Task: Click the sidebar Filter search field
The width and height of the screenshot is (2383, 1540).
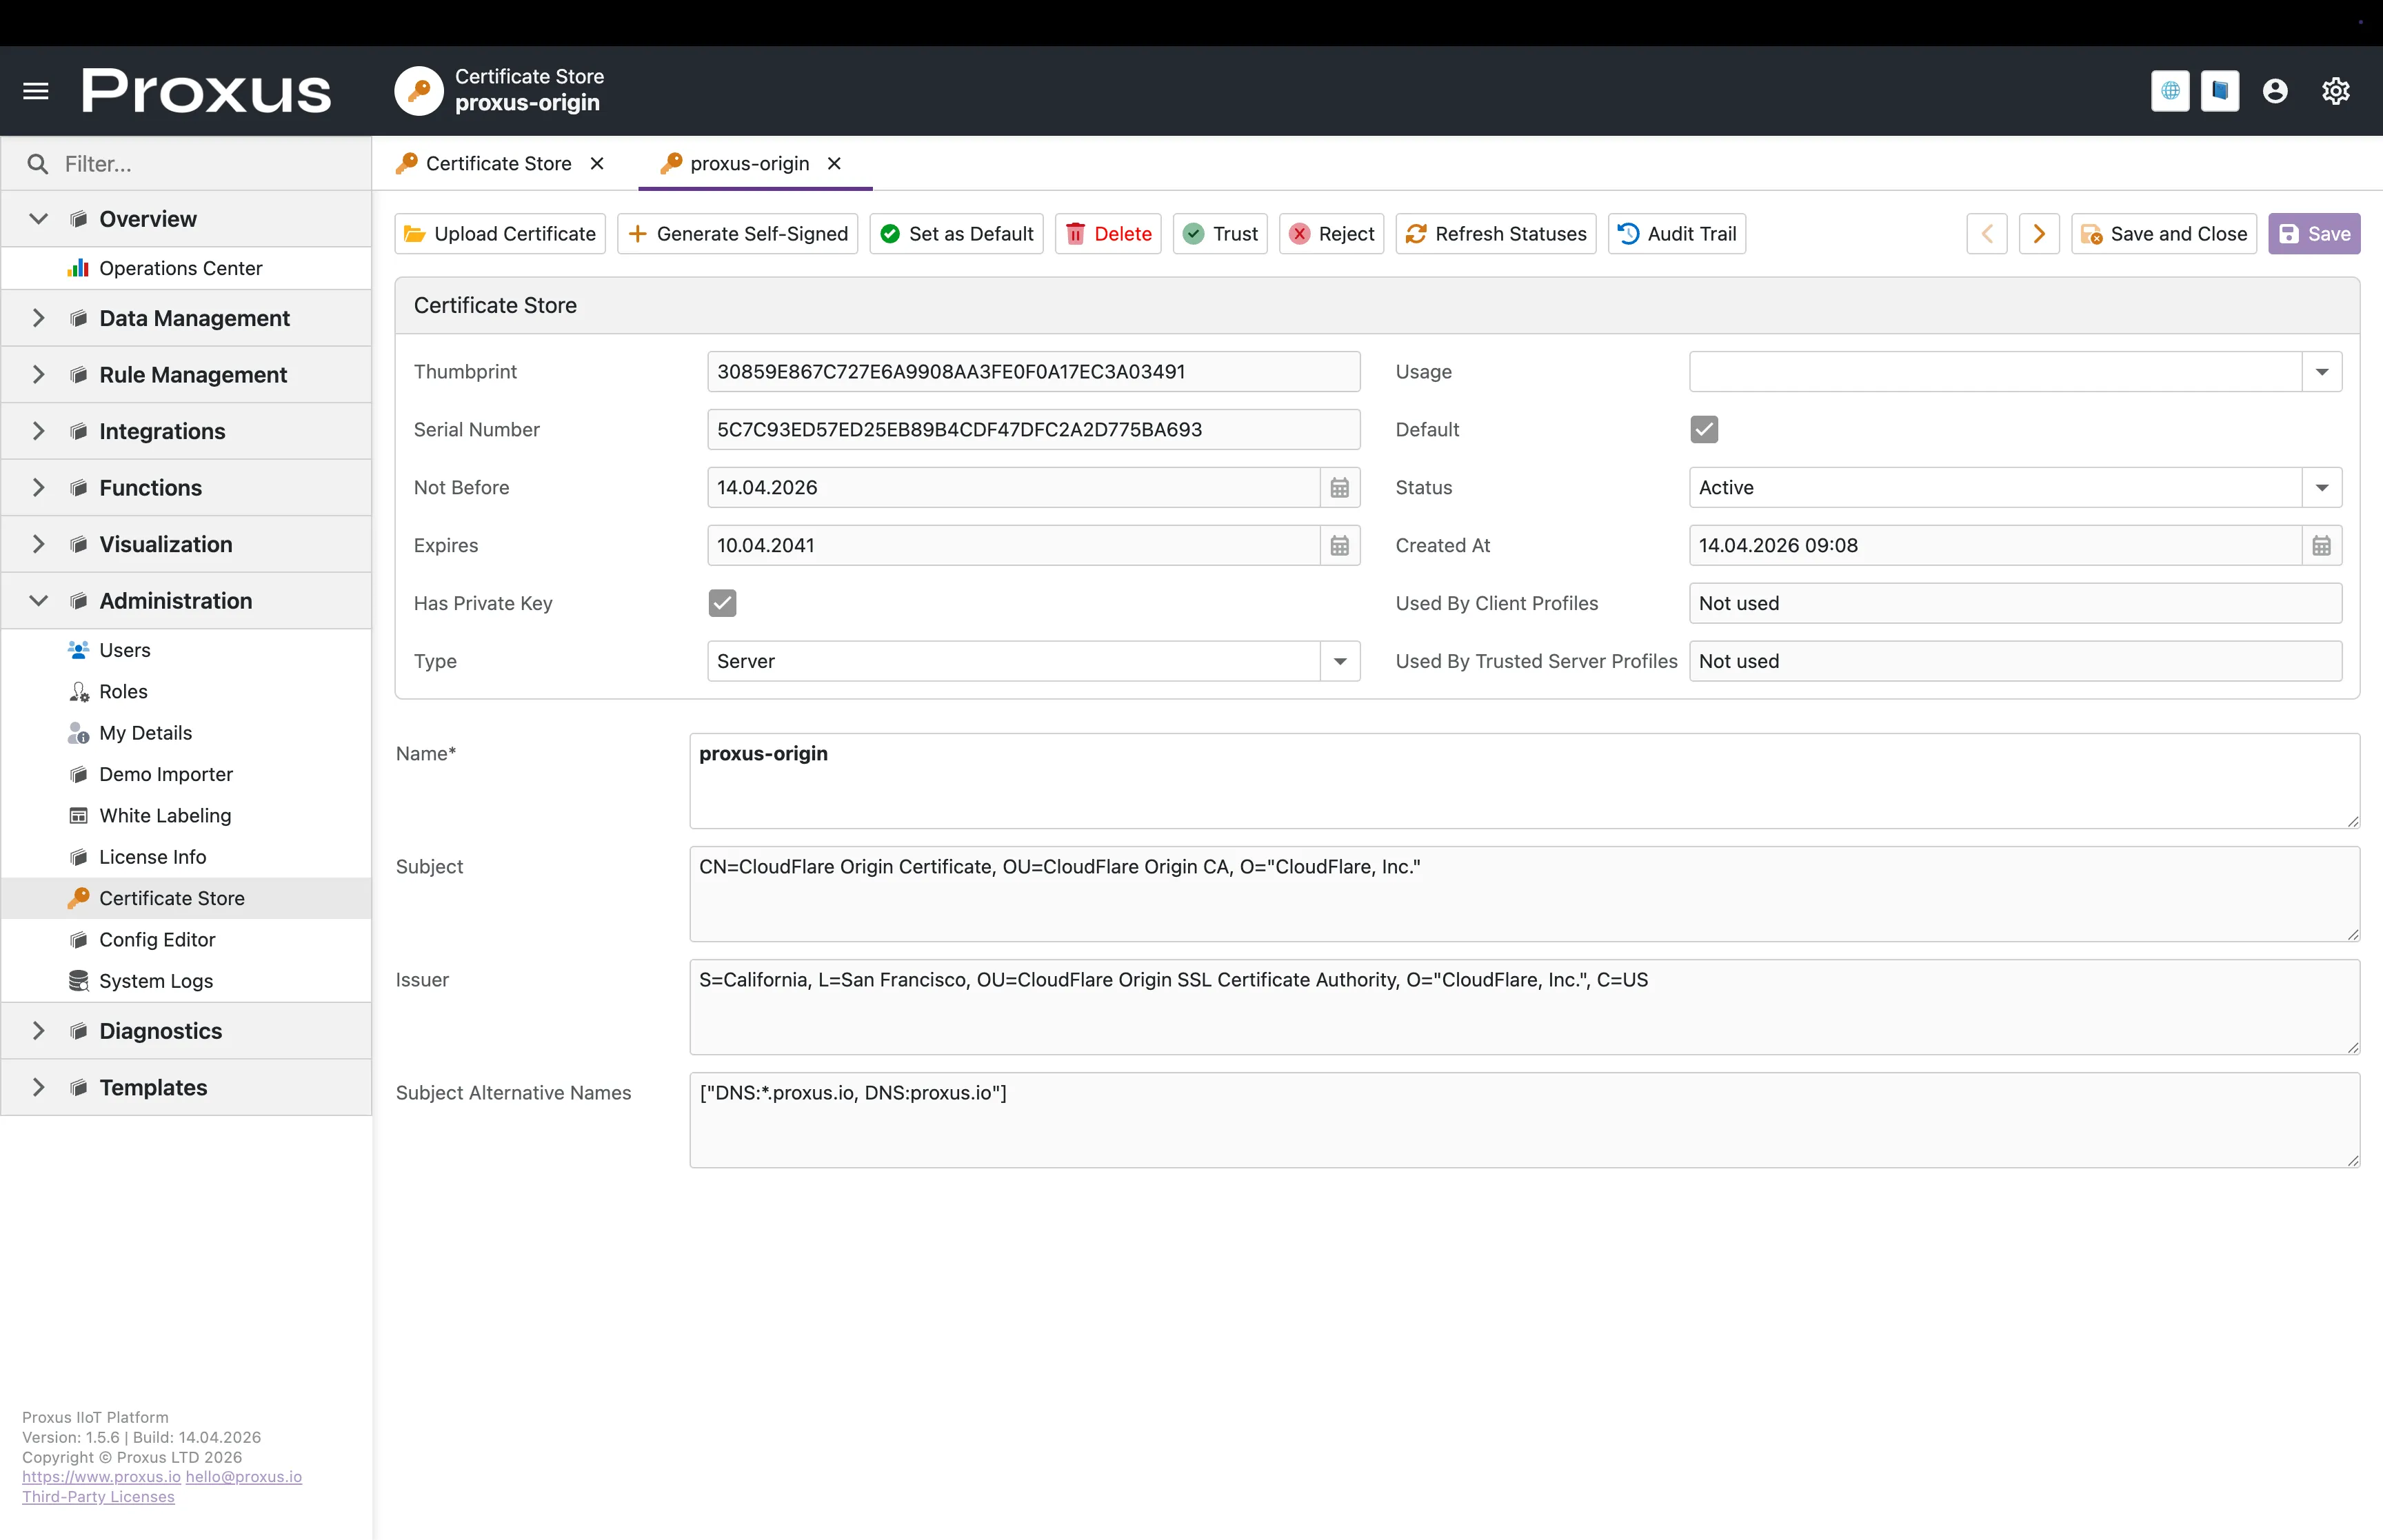Action: [x=200, y=164]
